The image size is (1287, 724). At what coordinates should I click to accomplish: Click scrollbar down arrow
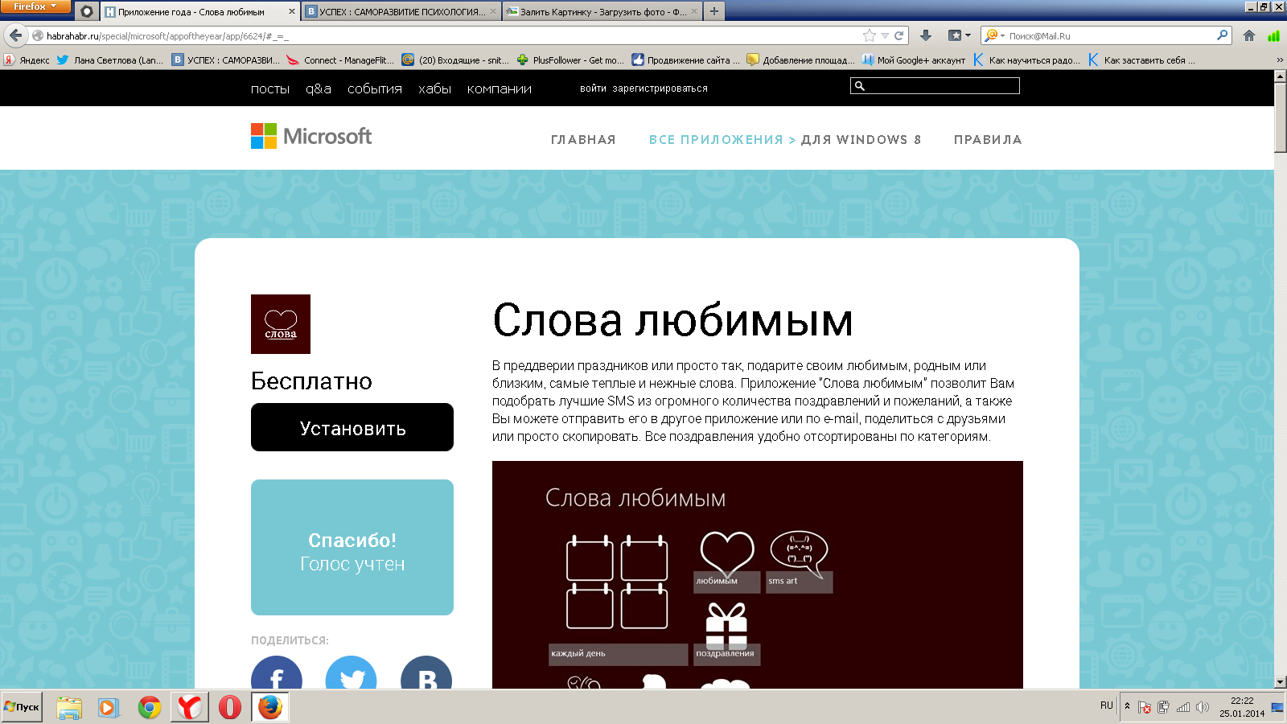[1281, 682]
